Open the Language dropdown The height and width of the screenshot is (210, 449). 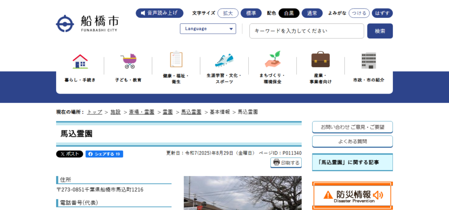tap(208, 29)
